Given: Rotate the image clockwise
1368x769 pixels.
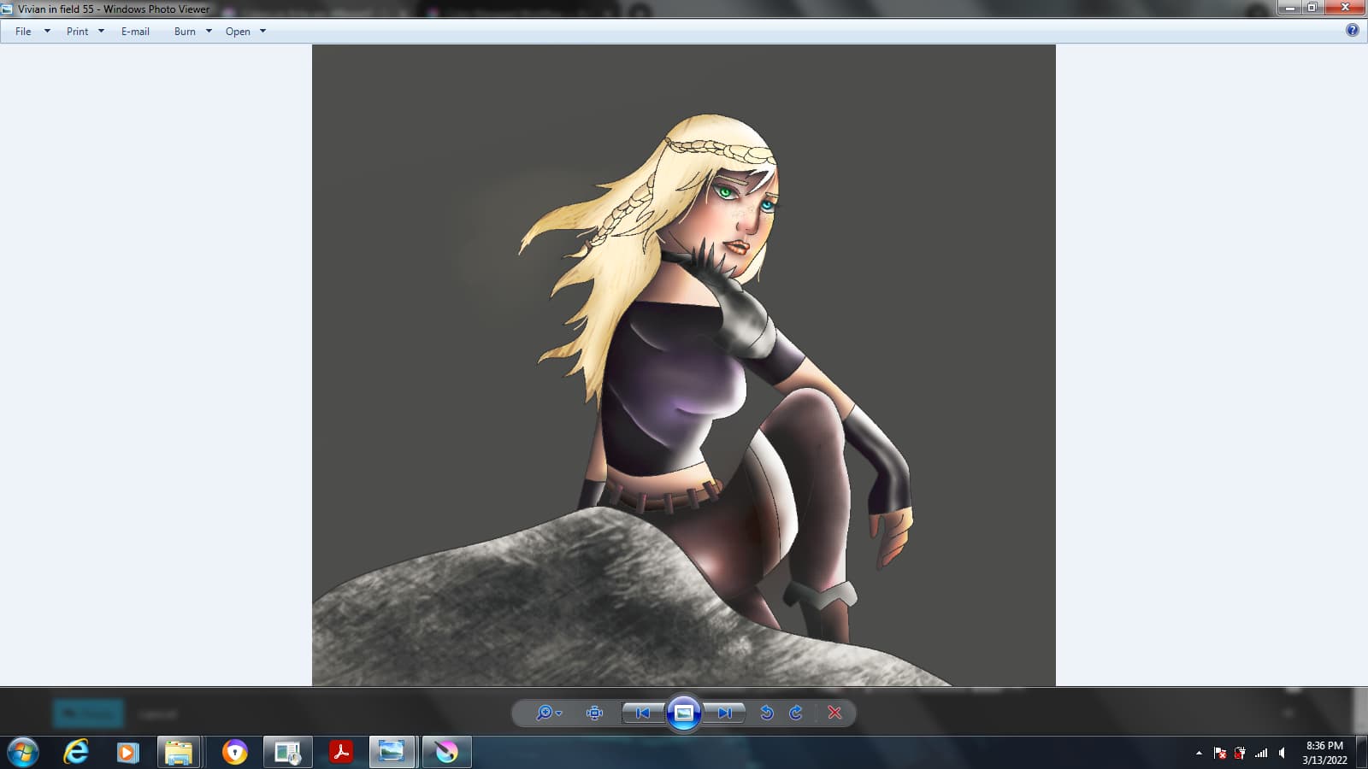Looking at the screenshot, I should (x=796, y=713).
